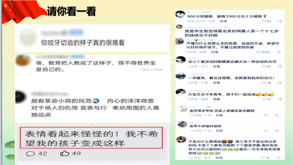Click heart icon showing 1233 likes
The image size is (293, 165).
coord(258,52)
